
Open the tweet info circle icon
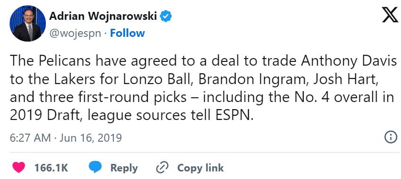pos(391,138)
